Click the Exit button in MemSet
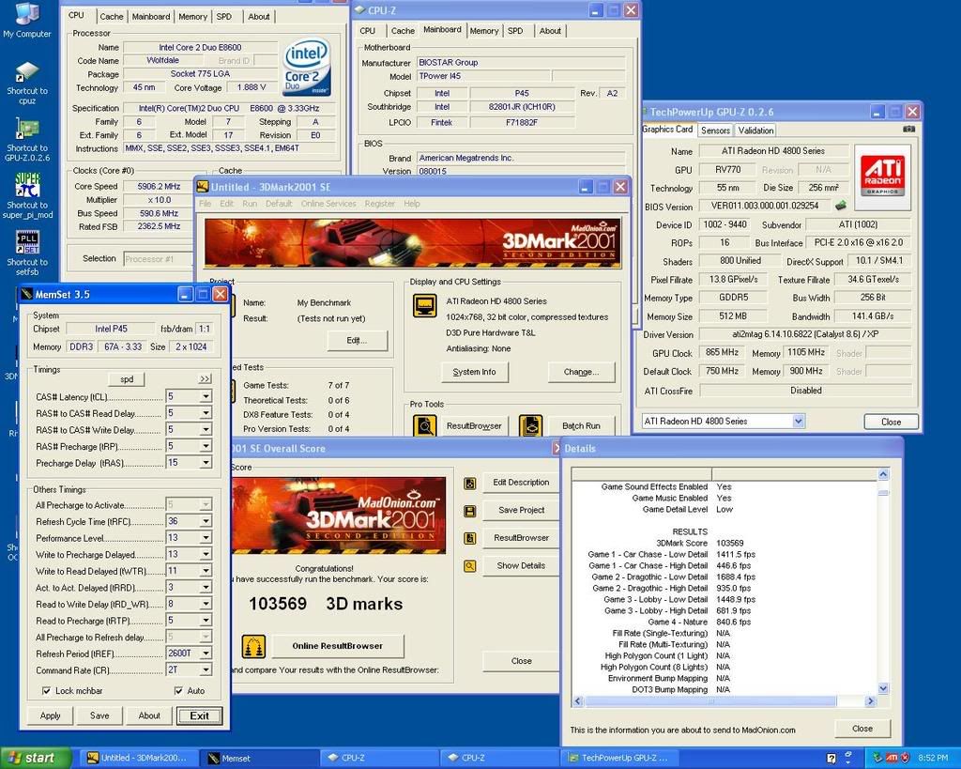 tap(199, 715)
